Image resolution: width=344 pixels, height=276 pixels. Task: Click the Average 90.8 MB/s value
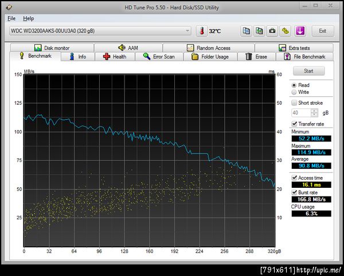click(311, 165)
